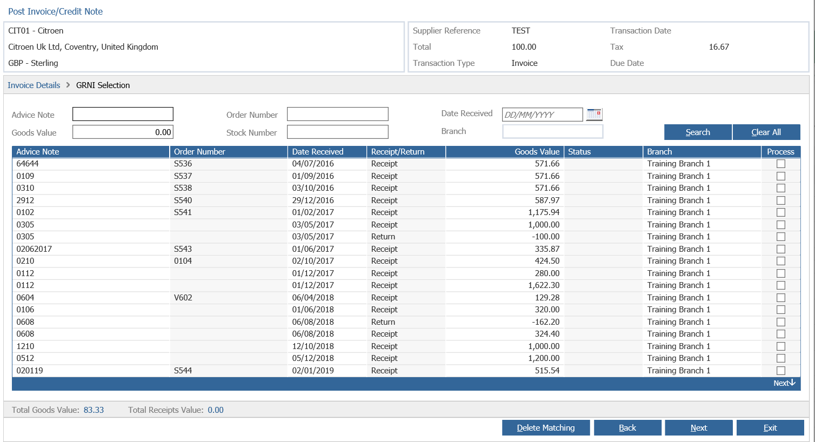
Task: Open the Invoice Details breadcrumb link
Action: tap(34, 85)
